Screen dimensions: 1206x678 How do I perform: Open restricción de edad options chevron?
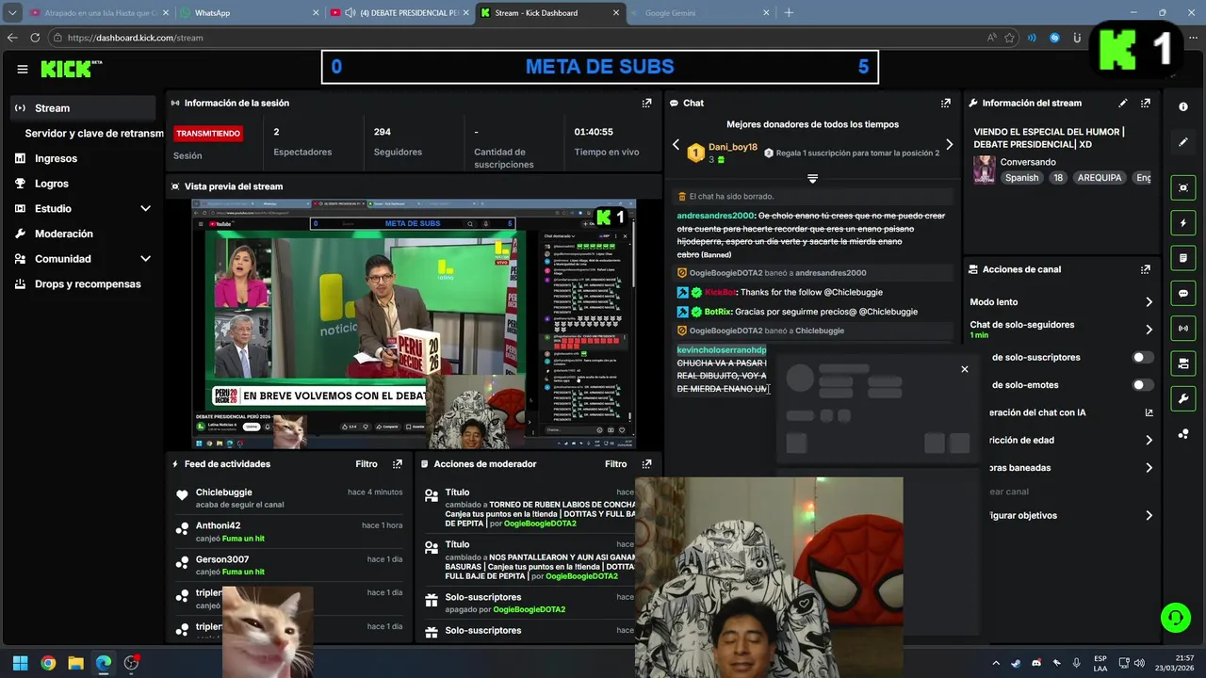[1149, 440]
